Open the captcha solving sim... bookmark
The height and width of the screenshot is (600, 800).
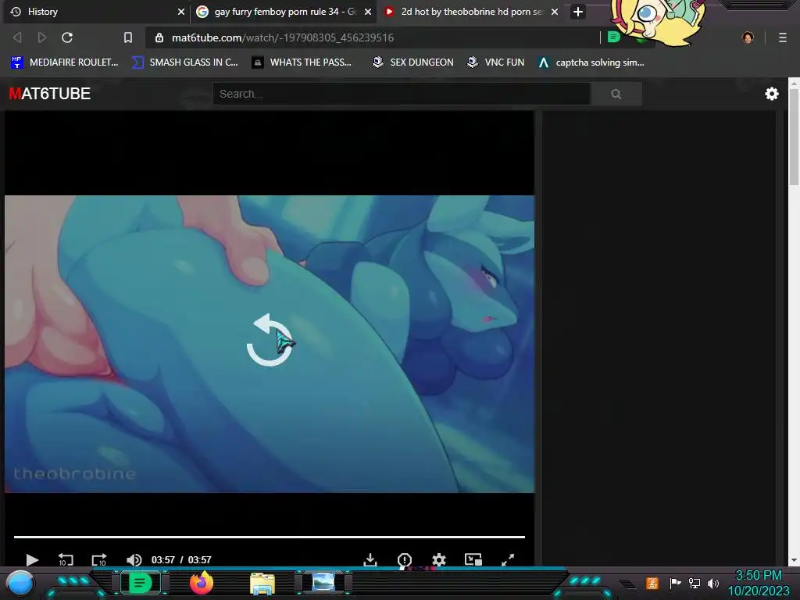(591, 62)
